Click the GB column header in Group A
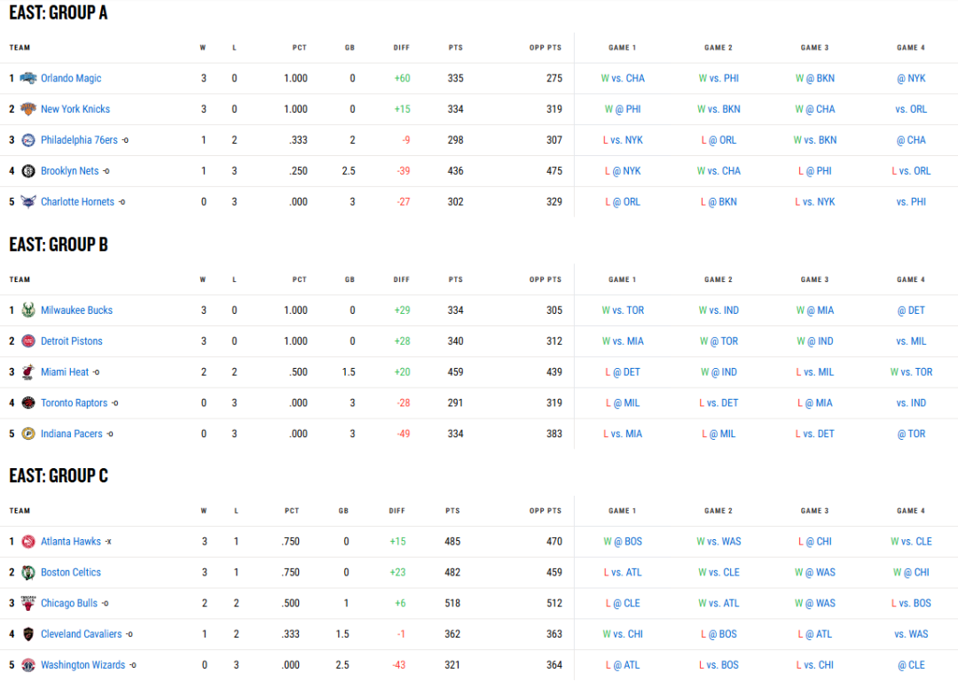The image size is (958, 681). pyautogui.click(x=349, y=48)
